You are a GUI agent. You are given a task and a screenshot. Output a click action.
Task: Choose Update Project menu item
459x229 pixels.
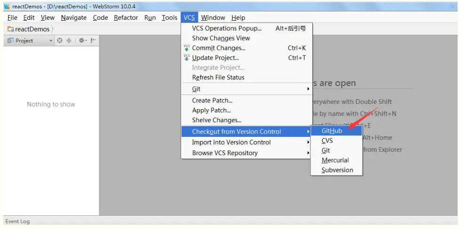tap(247, 58)
